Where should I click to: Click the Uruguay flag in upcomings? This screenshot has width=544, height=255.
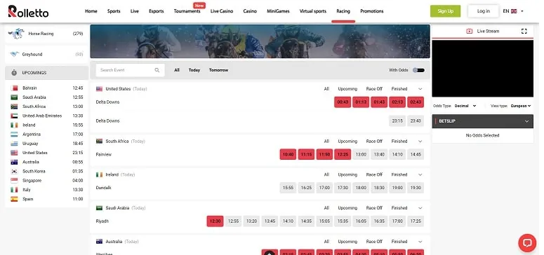(x=14, y=144)
